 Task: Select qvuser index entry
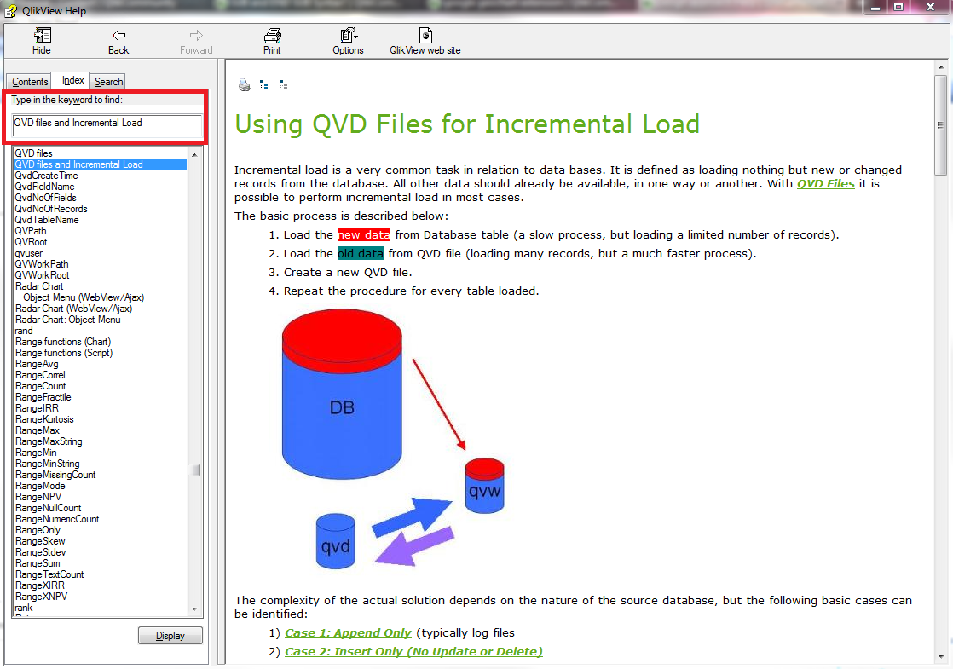[29, 253]
